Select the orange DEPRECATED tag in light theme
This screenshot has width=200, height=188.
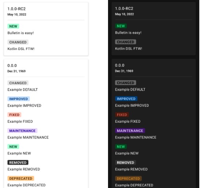click(x=21, y=179)
